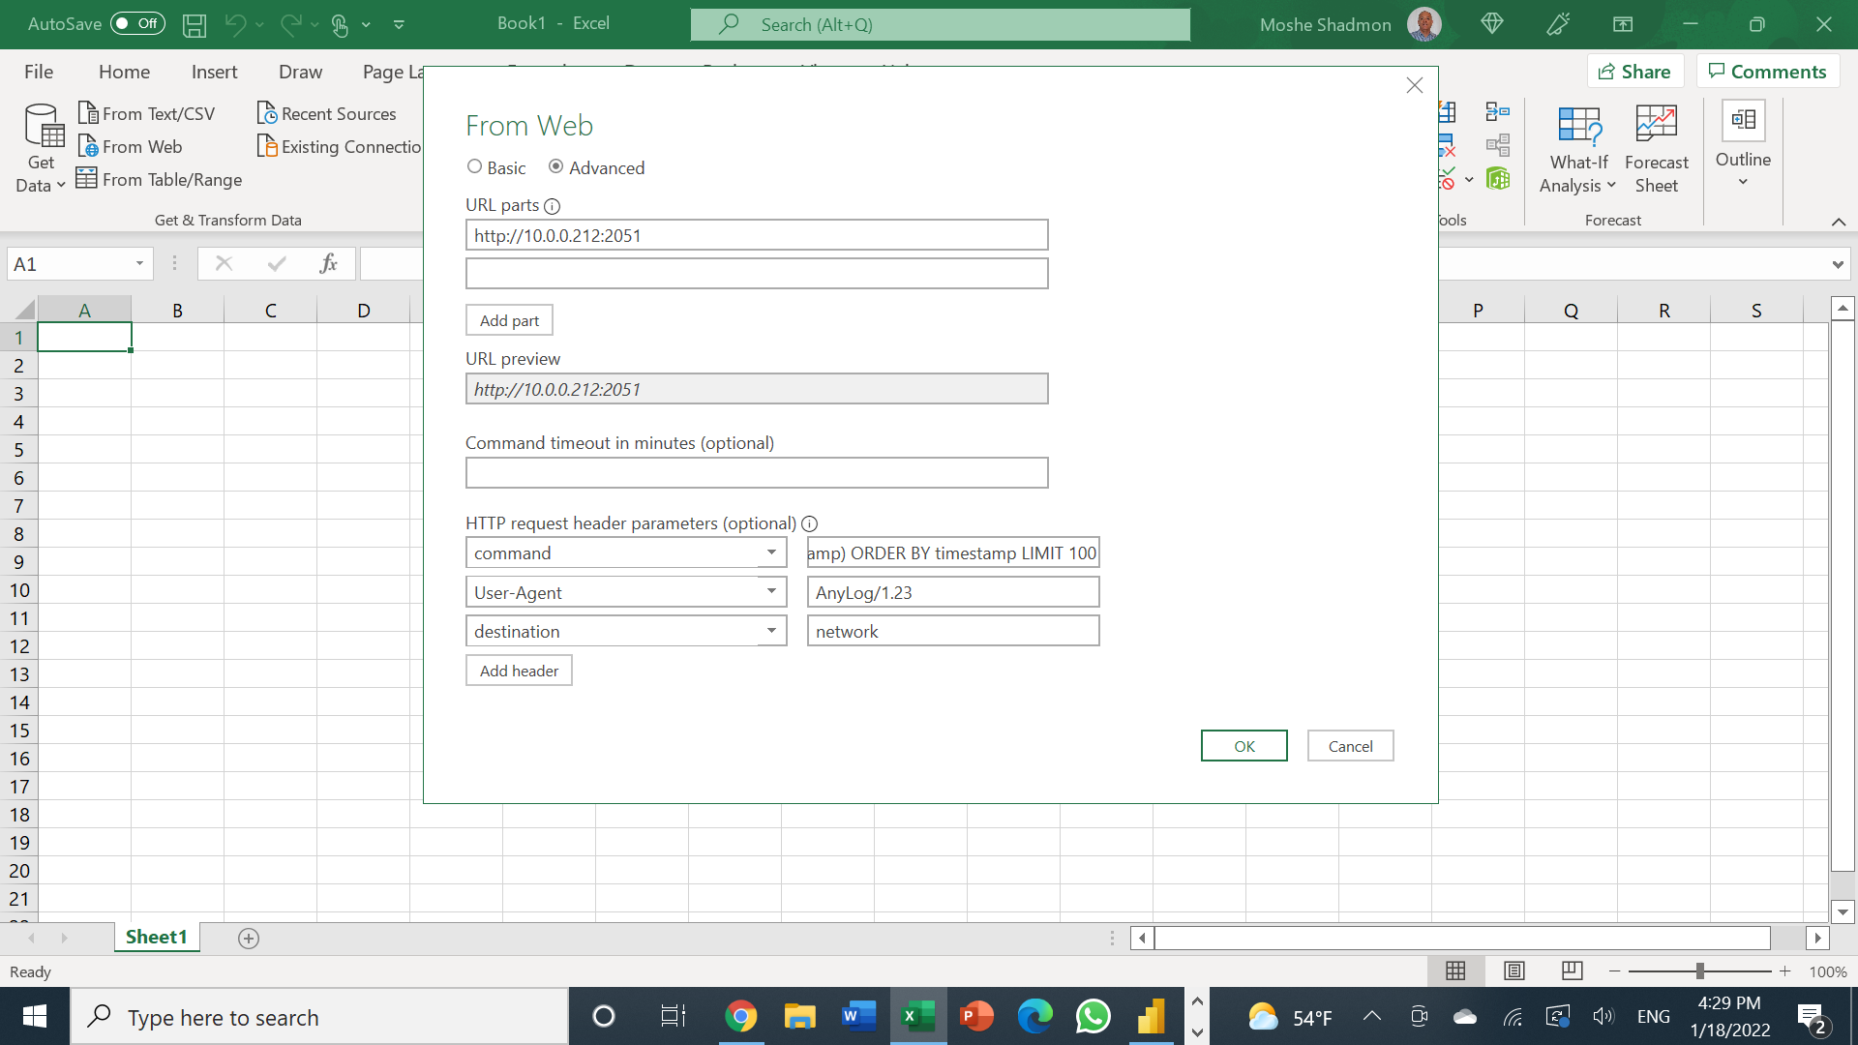
Task: Switch to Page Break Preview icon
Action: 1573,970
